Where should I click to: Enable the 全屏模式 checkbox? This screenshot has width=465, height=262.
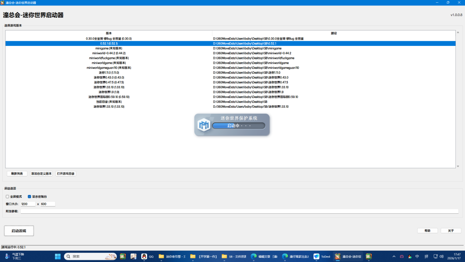pos(7,196)
